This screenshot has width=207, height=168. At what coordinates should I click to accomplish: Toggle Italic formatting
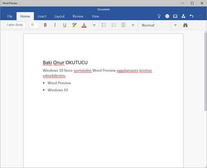(x=55, y=25)
